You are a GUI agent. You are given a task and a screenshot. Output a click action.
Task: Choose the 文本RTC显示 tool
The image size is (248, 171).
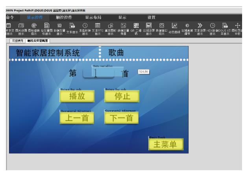pos(98,29)
